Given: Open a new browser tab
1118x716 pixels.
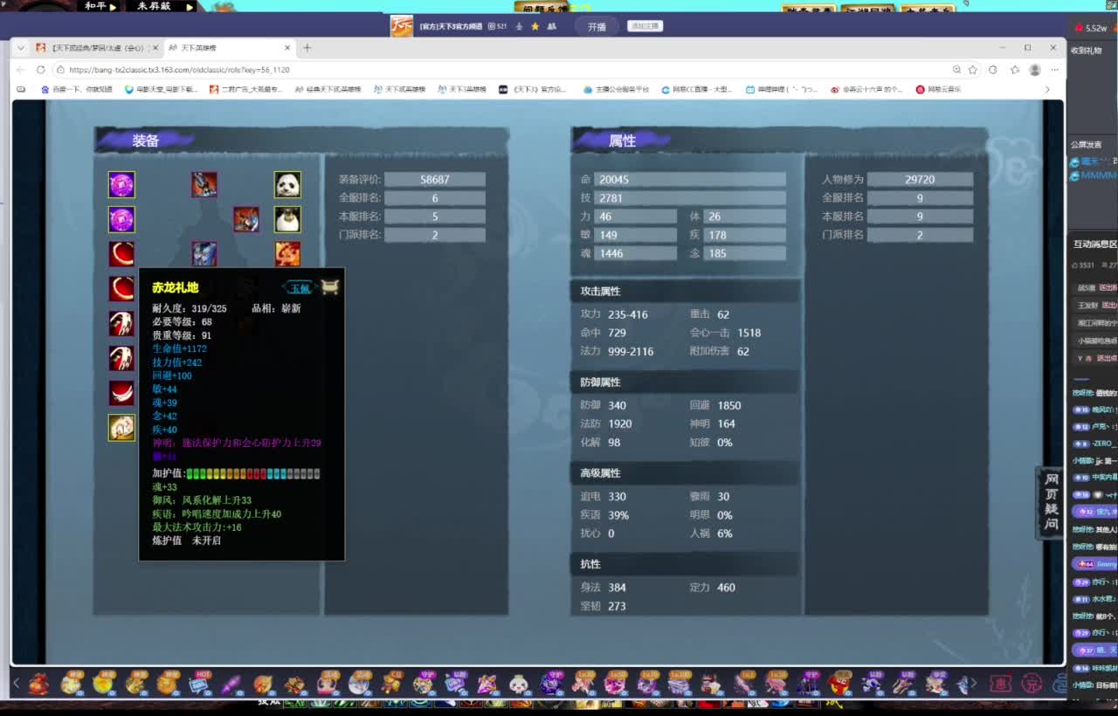Looking at the screenshot, I should click(307, 48).
